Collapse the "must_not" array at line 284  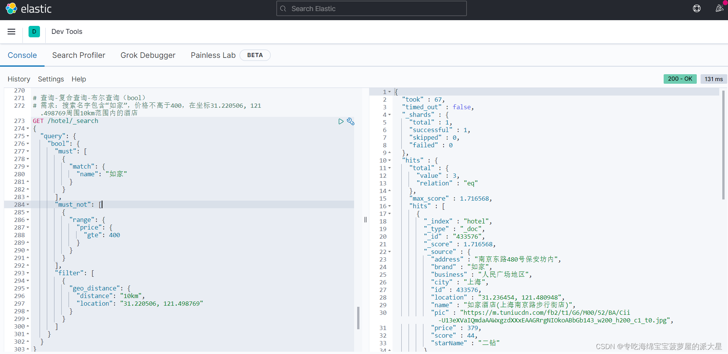tap(28, 205)
